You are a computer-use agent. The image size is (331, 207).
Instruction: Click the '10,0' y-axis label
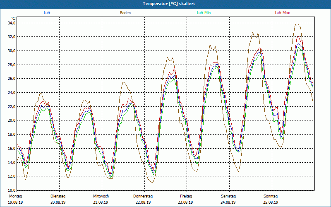[x=12, y=190]
